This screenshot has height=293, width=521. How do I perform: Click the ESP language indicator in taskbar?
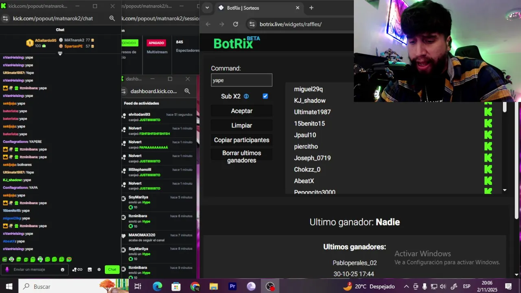[x=467, y=286]
